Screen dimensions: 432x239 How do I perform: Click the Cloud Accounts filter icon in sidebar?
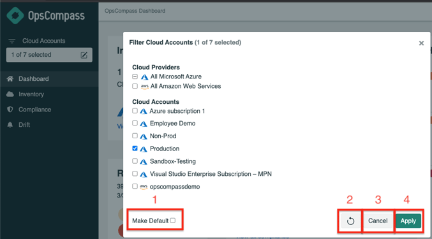tap(12, 41)
